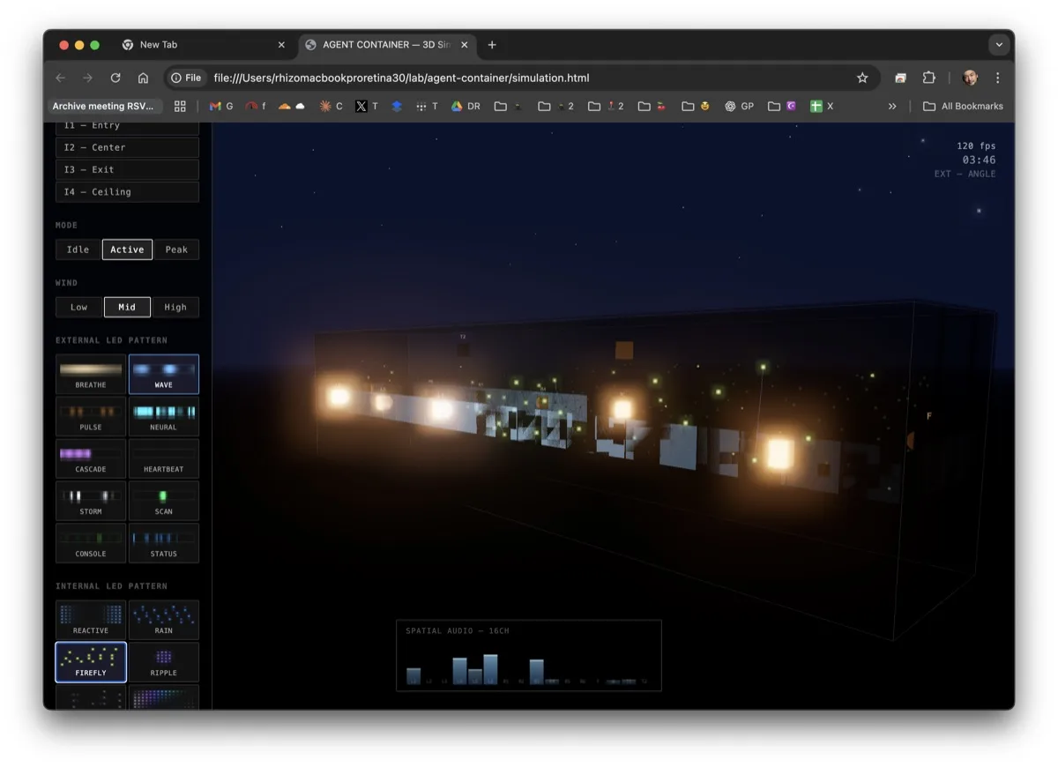Screen dimensions: 1058x767
Task: Open the browser tab search arrow
Action: point(998,44)
